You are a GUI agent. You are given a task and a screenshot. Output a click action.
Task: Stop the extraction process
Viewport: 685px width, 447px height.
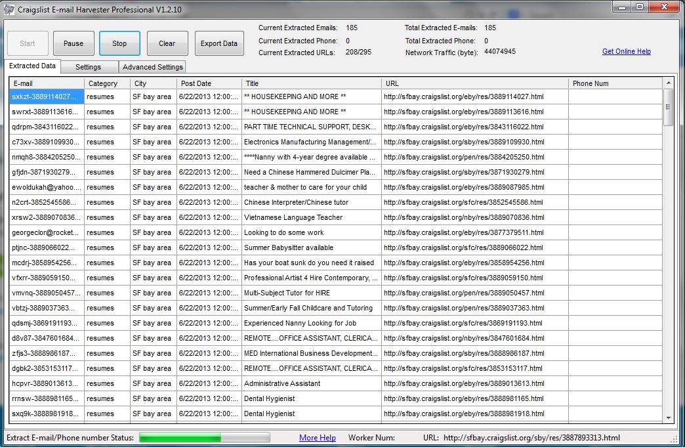pyautogui.click(x=119, y=43)
